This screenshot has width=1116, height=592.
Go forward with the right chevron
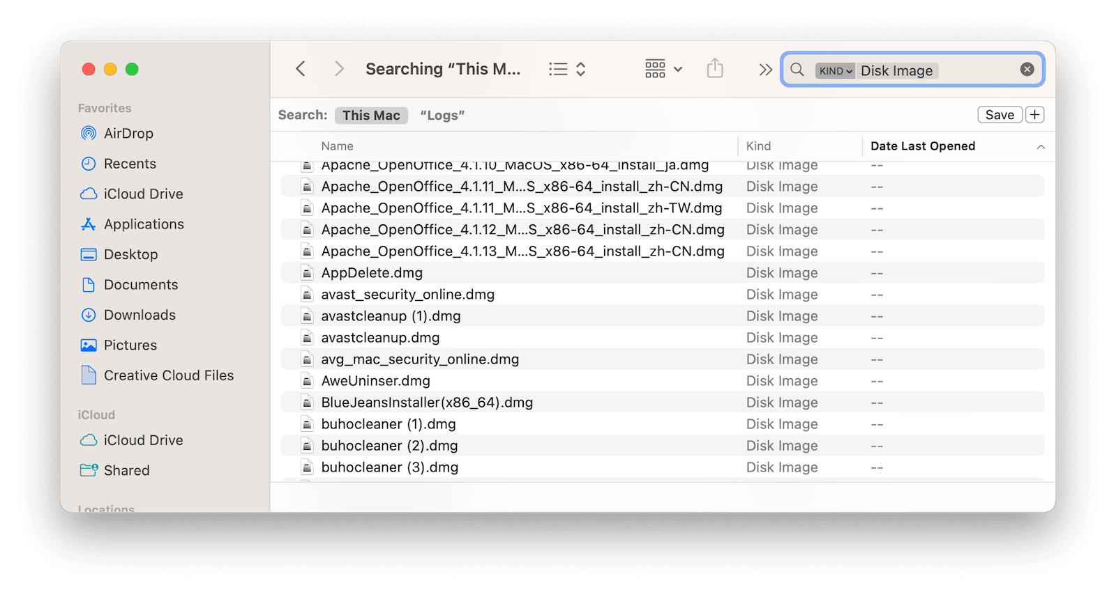coord(339,69)
